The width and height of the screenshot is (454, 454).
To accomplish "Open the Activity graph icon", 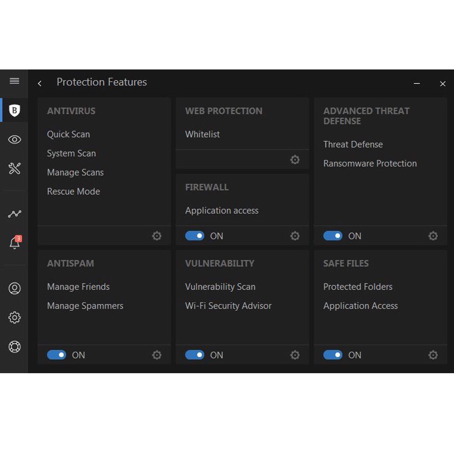I will [x=15, y=214].
